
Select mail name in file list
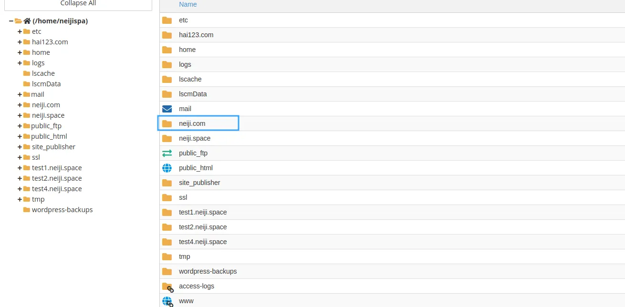(x=185, y=109)
